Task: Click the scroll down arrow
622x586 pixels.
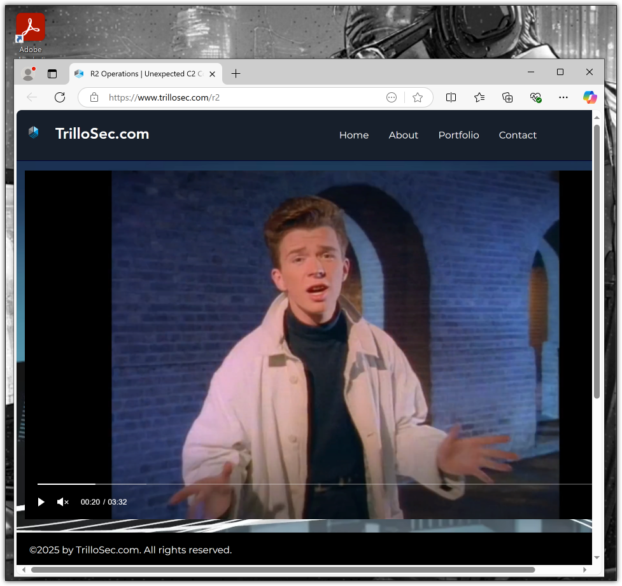Action: pos(597,558)
